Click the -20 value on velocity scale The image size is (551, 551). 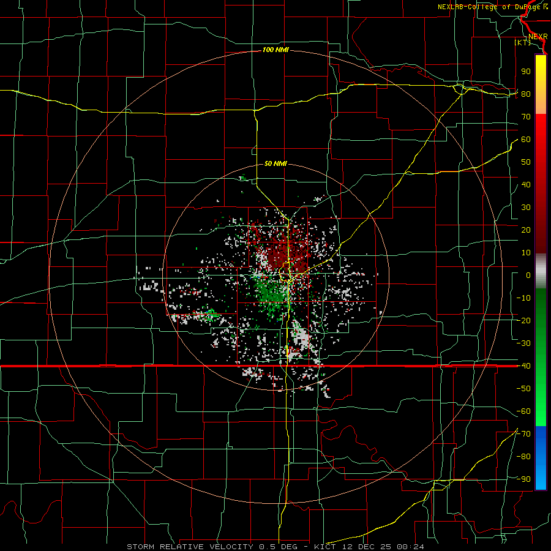(523, 320)
